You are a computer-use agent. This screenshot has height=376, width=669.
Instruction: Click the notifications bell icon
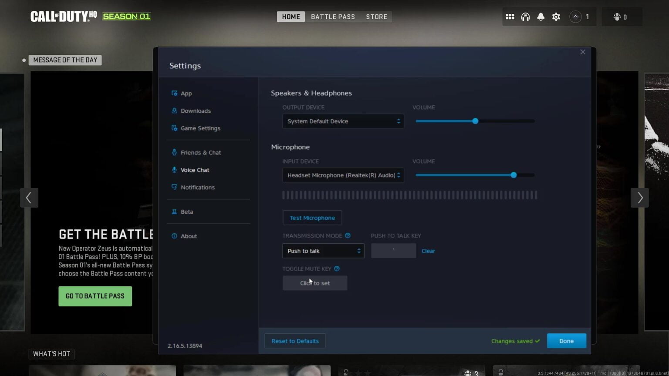tap(541, 17)
